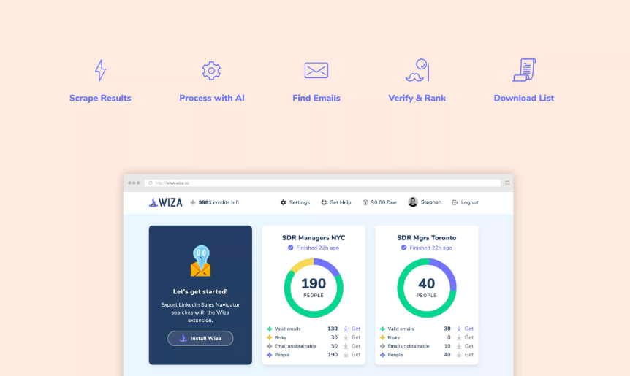Click the Verify & Rank mustache icon
630x376 pixels.
417,70
